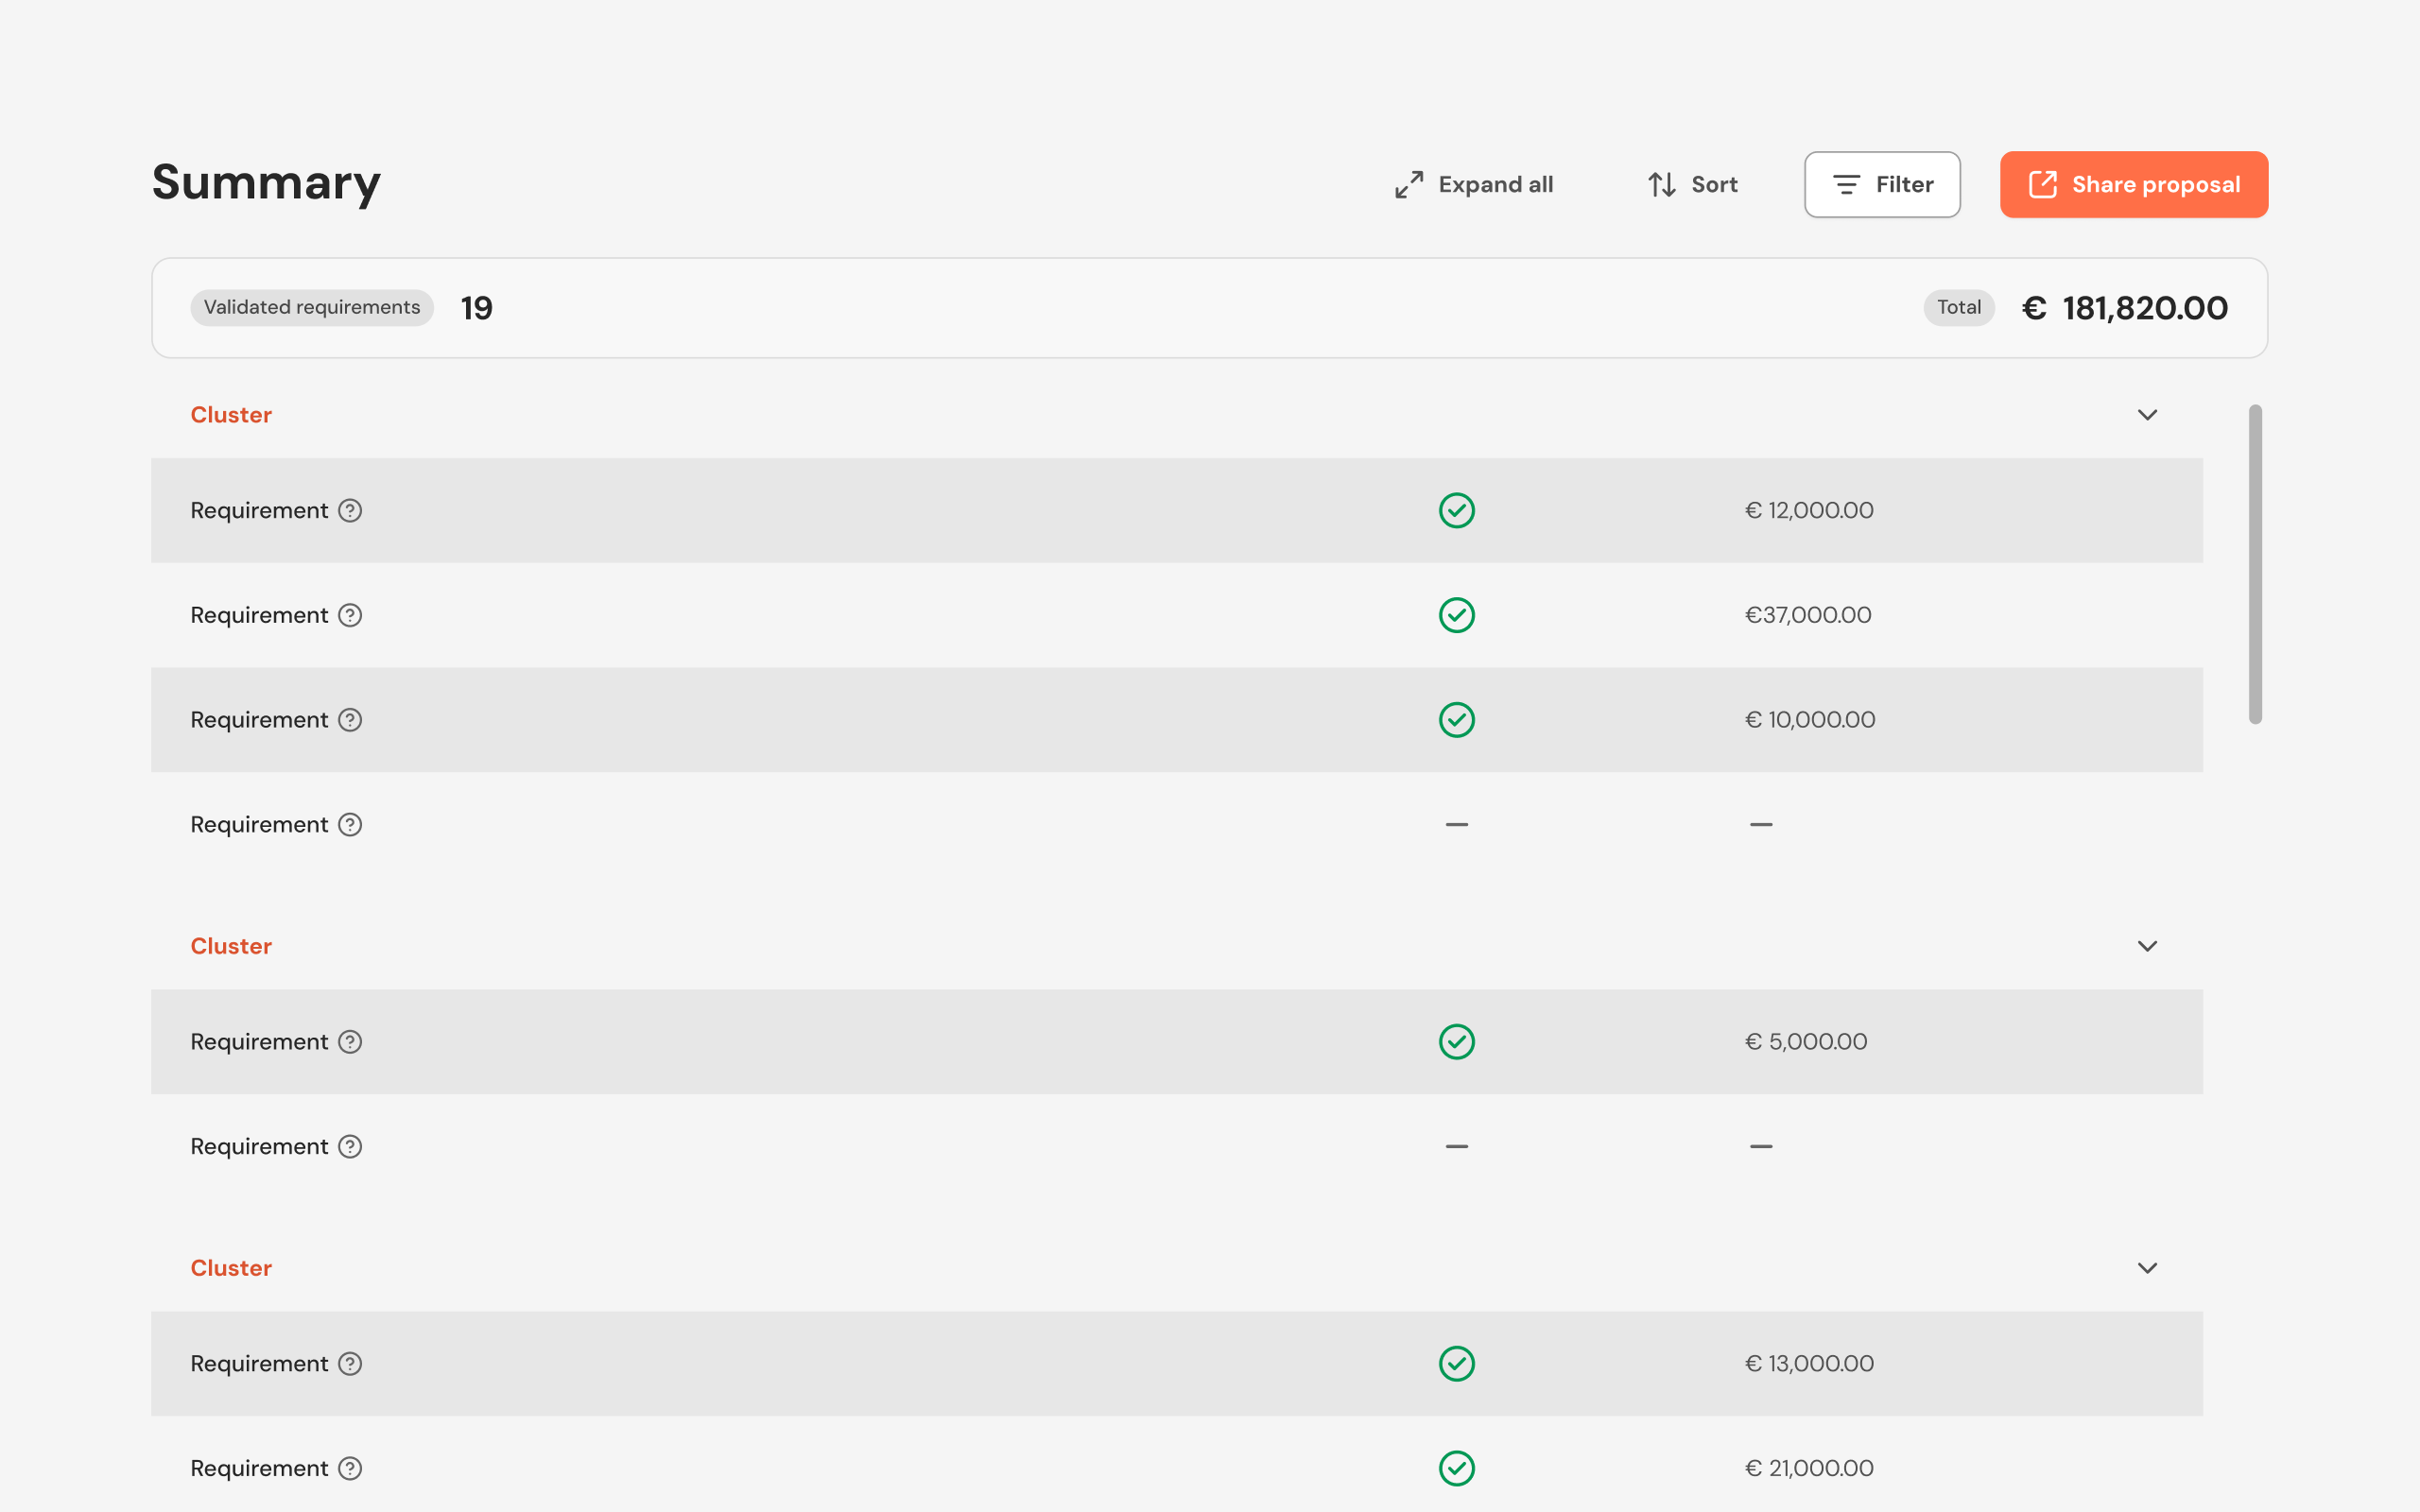Select the €37,000.00 price value

coord(1808,615)
